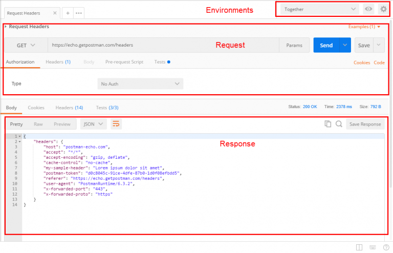The width and height of the screenshot is (393, 253).
Task: Click the "postman-echo.com" host value
Action: pyautogui.click(x=85, y=147)
